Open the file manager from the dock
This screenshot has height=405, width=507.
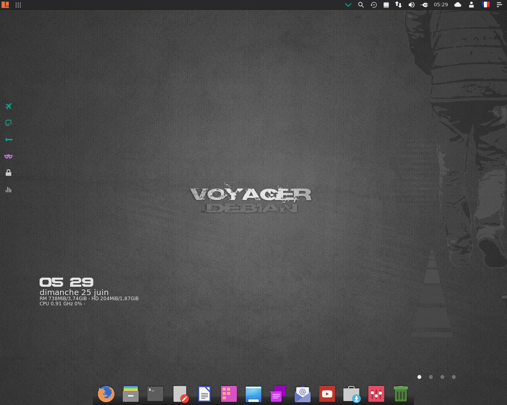pos(130,394)
